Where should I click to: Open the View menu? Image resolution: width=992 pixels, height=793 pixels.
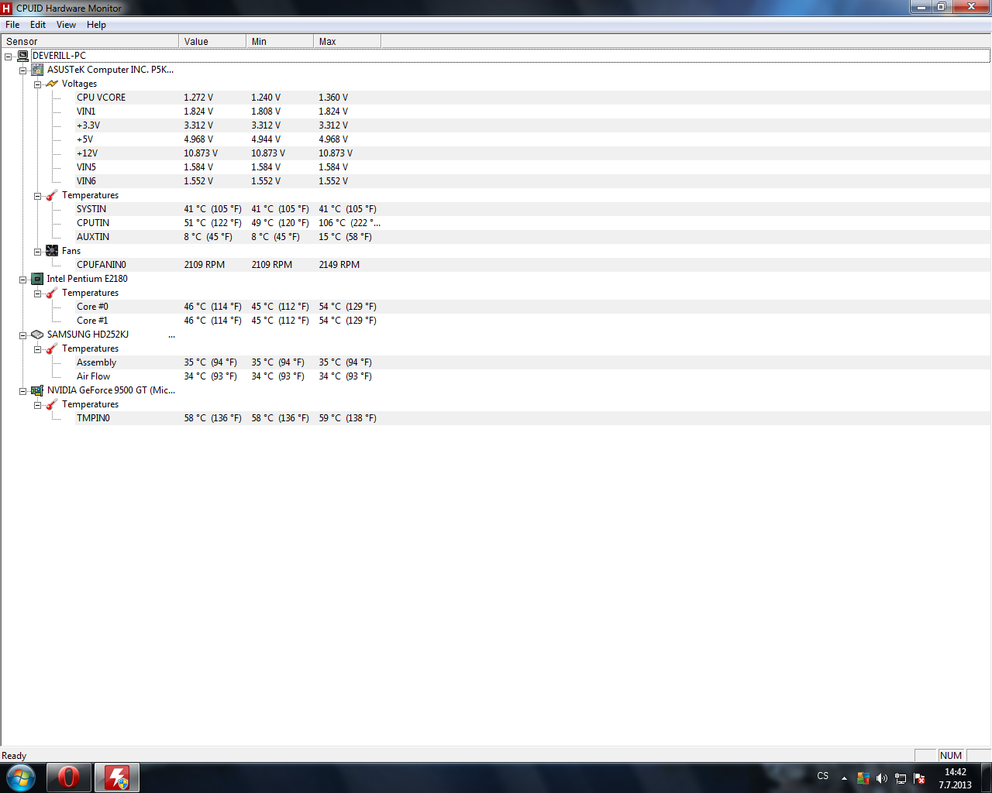click(x=66, y=25)
